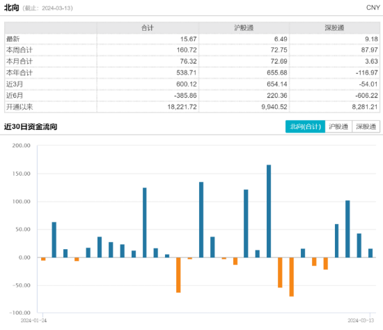
Task: Select the 开通以来 row label
Action: 19,107
